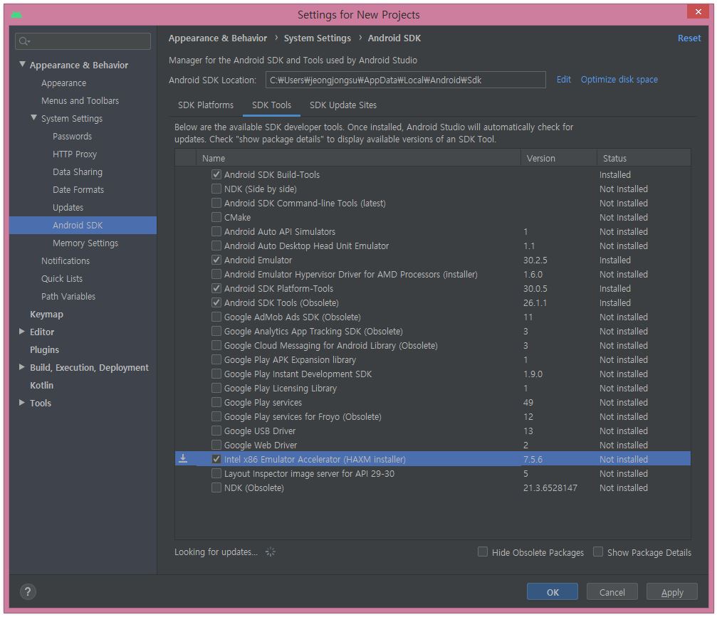Expand the Editor tree node

(x=21, y=332)
